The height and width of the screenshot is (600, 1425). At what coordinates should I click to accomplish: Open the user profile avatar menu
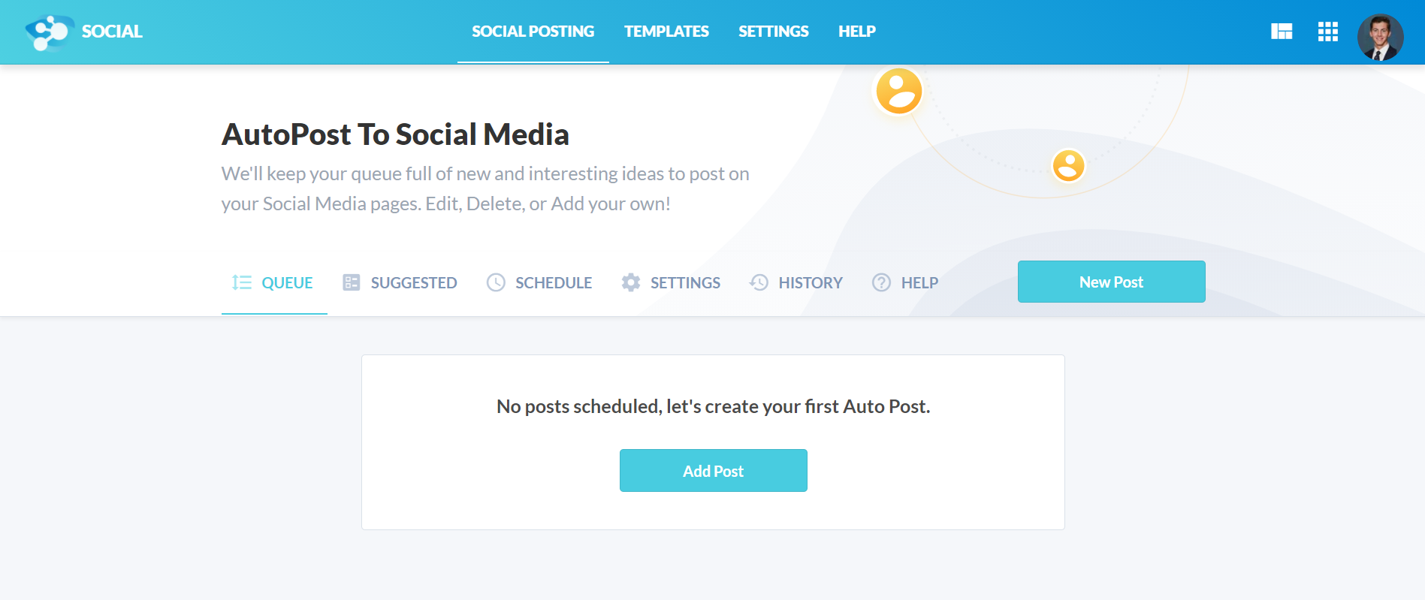click(1380, 37)
